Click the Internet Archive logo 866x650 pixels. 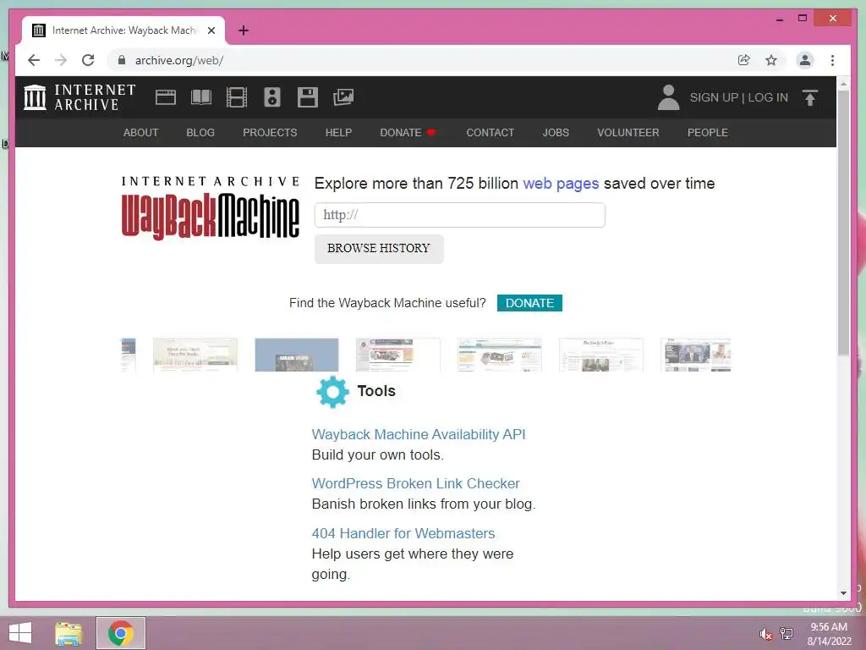pos(79,97)
